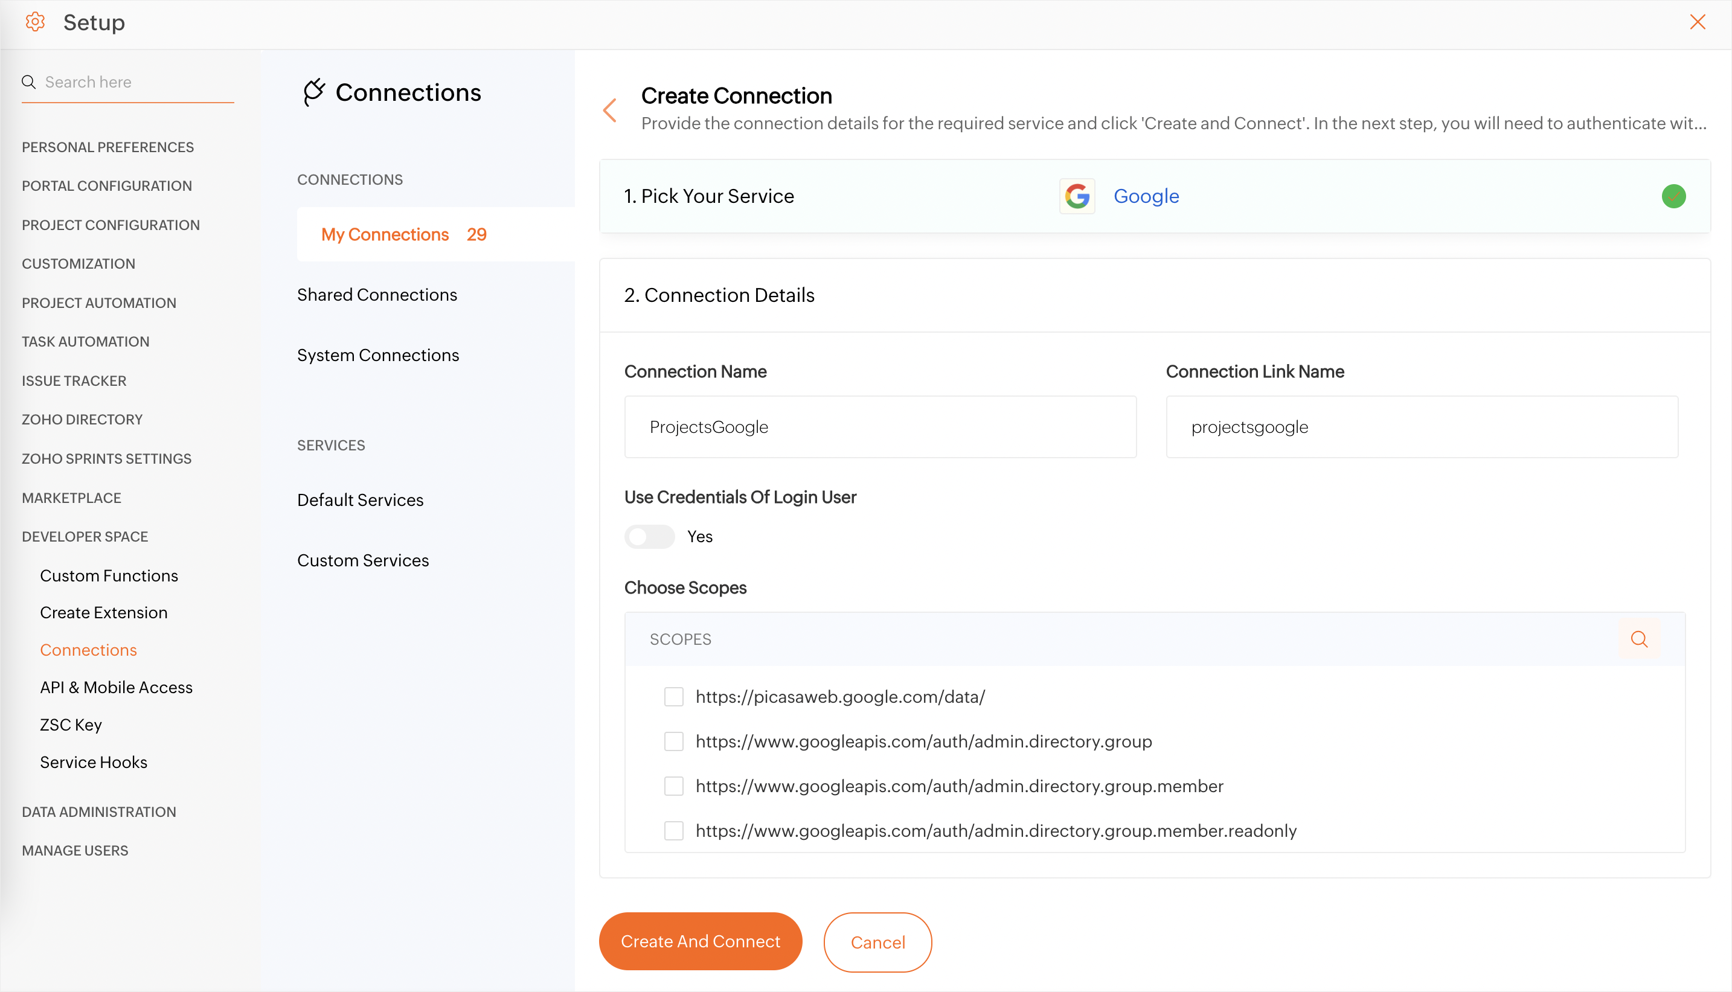Open the scopes search magnifier
The height and width of the screenshot is (992, 1732).
1638,639
